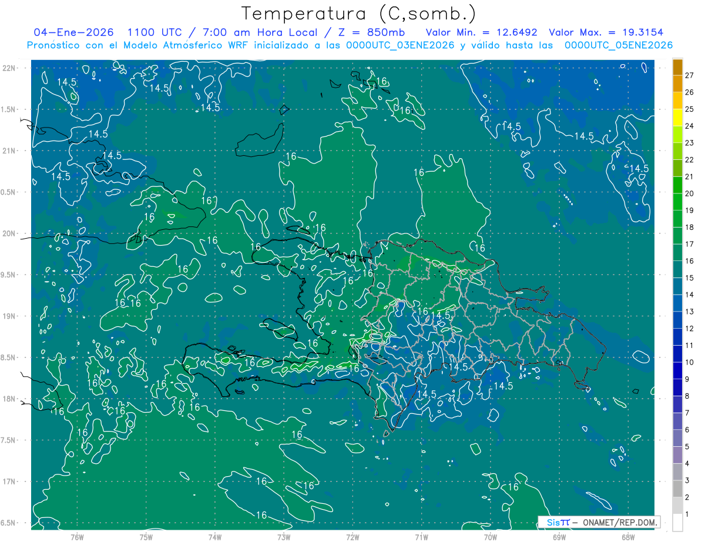
Task: Click the map title "Temperatura (C,somb.)"
Action: click(x=359, y=13)
